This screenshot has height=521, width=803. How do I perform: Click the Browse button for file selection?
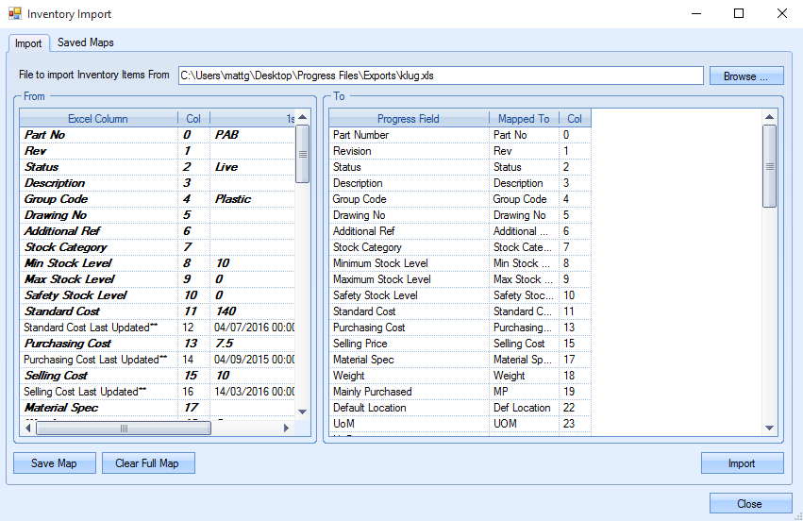click(x=745, y=76)
